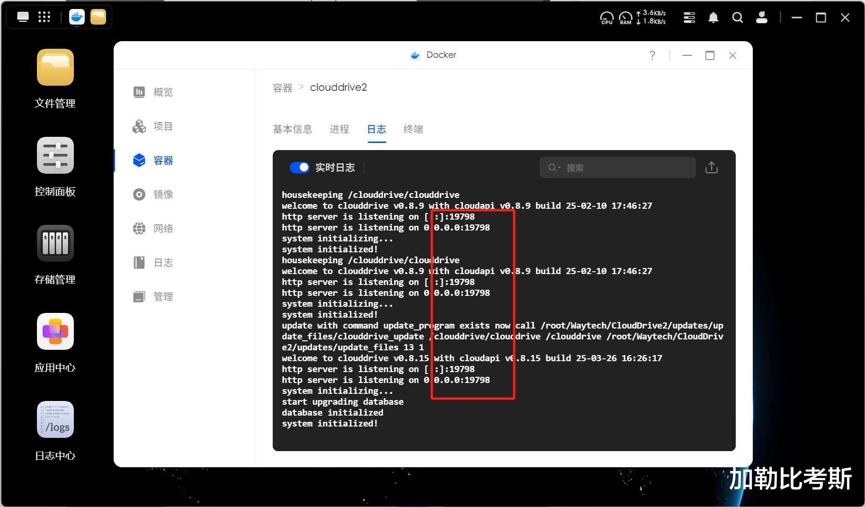Select the file manager icon in taskbar
Viewport: 865px width, 507px height.
tap(98, 17)
